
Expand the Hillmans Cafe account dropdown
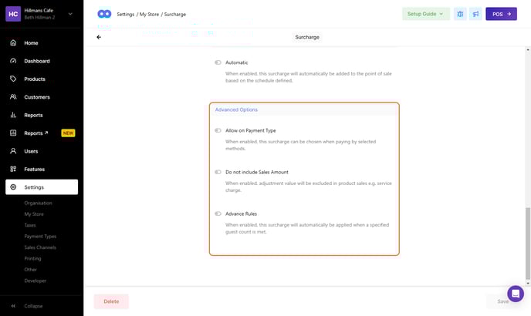pos(70,14)
